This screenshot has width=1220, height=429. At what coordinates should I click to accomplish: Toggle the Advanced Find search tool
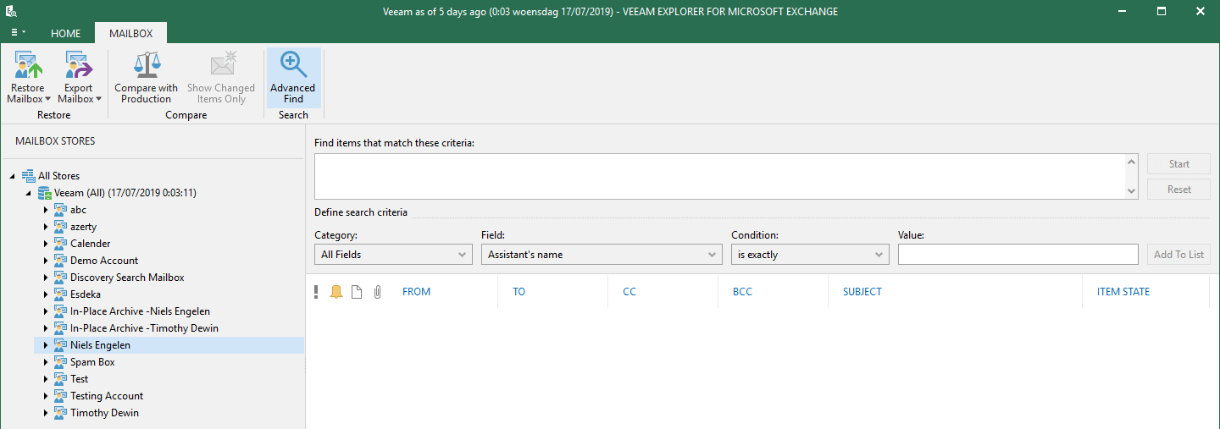coord(293,77)
